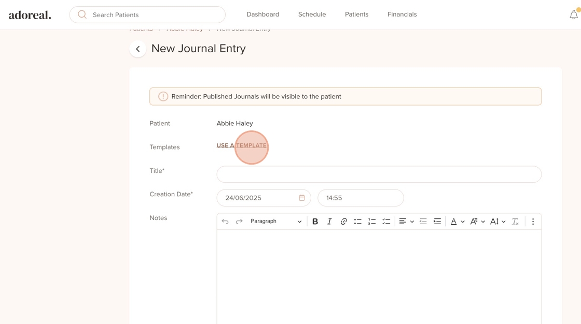Insert a to-do checklist
This screenshot has width=581, height=324.
[x=386, y=222]
